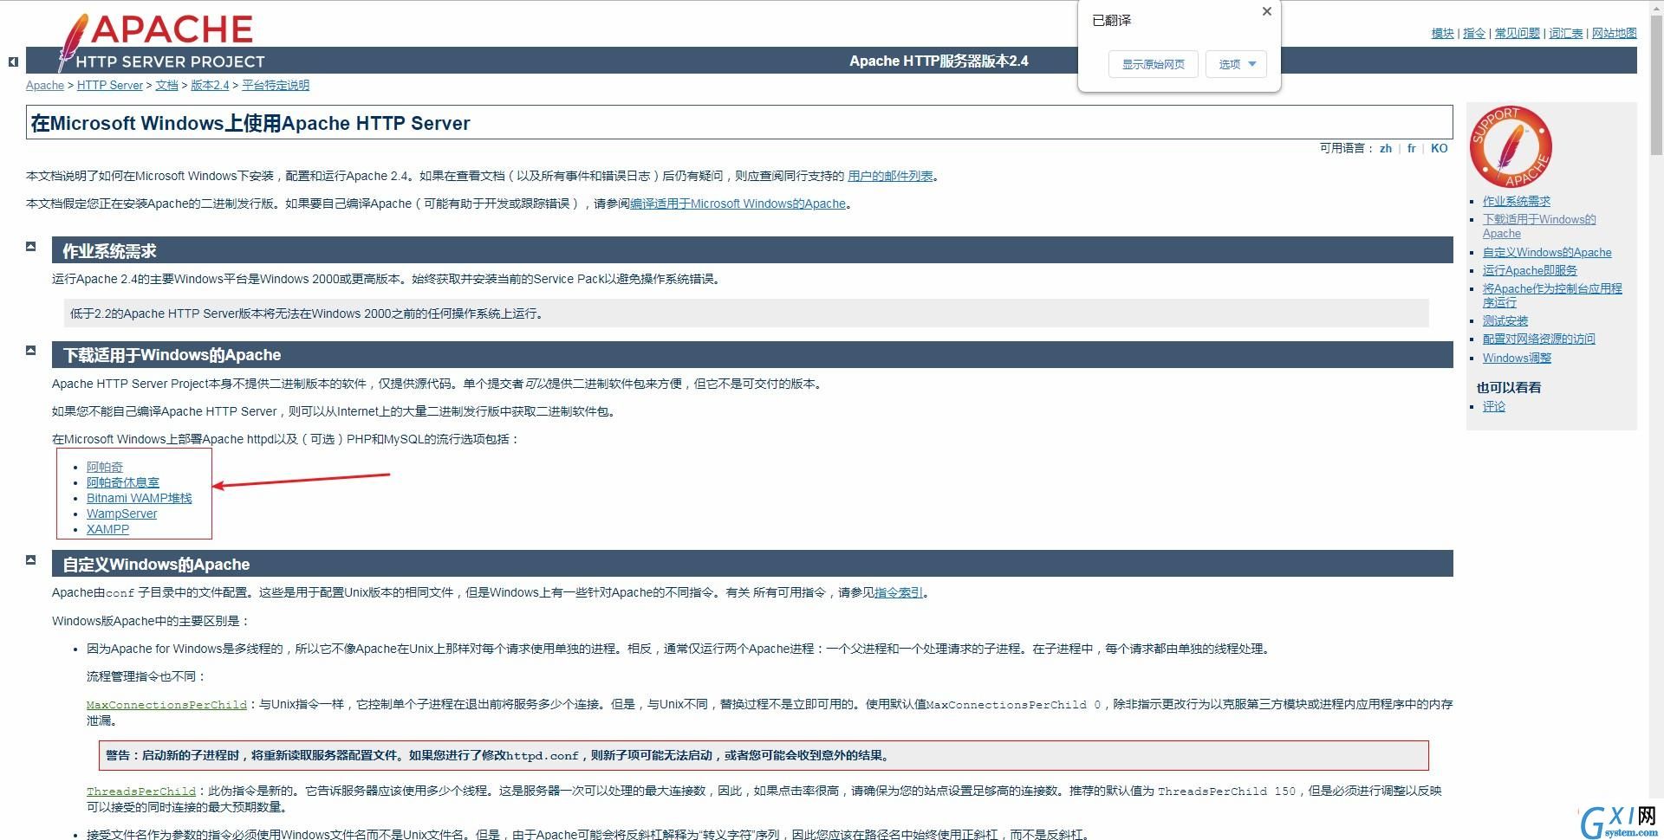Screen dimensions: 1664x840
Task: Click the HTTP Server breadcrumb link
Action: 110,85
